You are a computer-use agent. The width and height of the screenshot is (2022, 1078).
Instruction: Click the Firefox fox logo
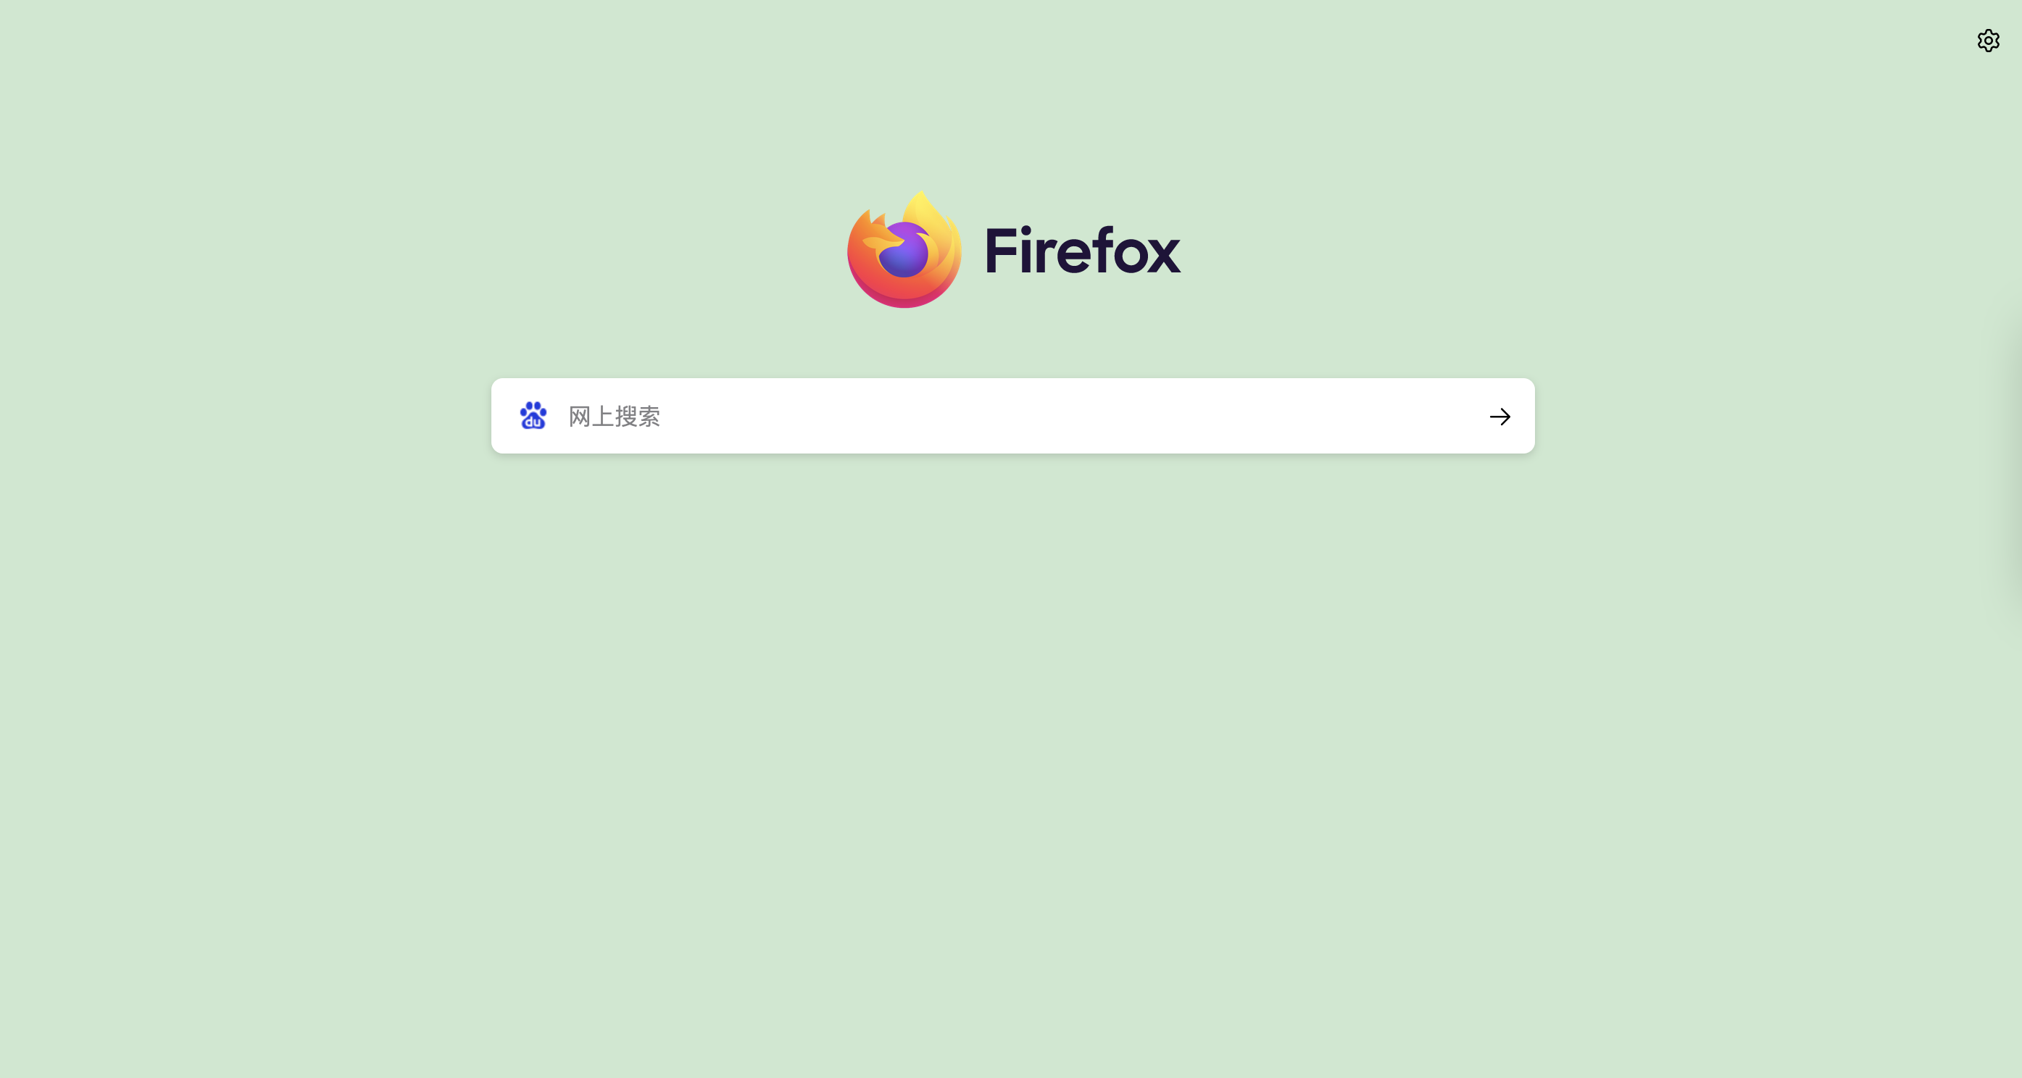pyautogui.click(x=904, y=249)
